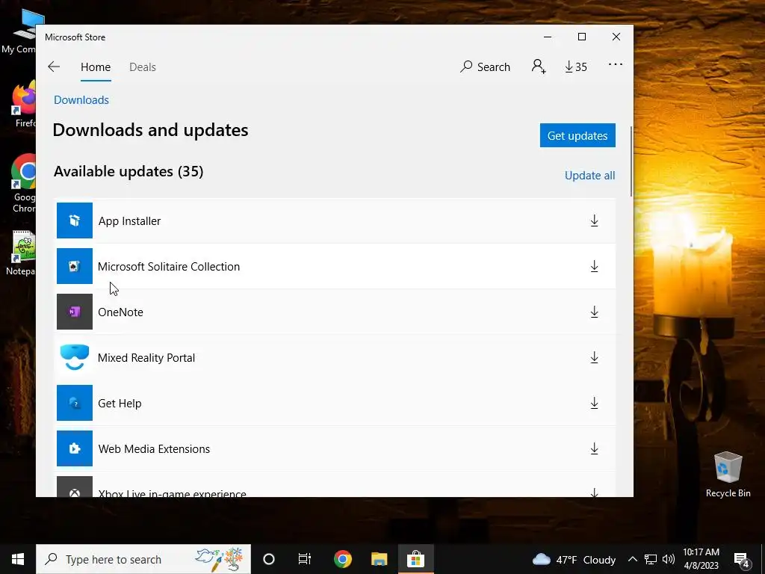Open Search in Microsoft Store

point(485,67)
